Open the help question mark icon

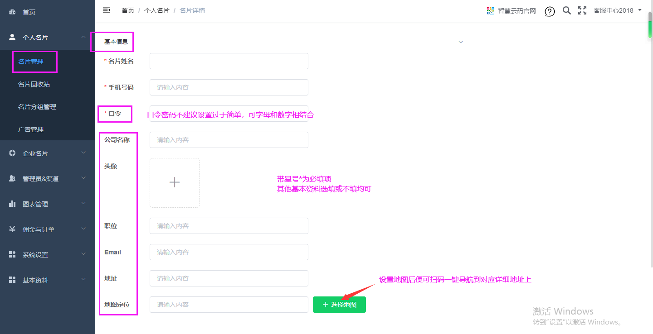550,11
